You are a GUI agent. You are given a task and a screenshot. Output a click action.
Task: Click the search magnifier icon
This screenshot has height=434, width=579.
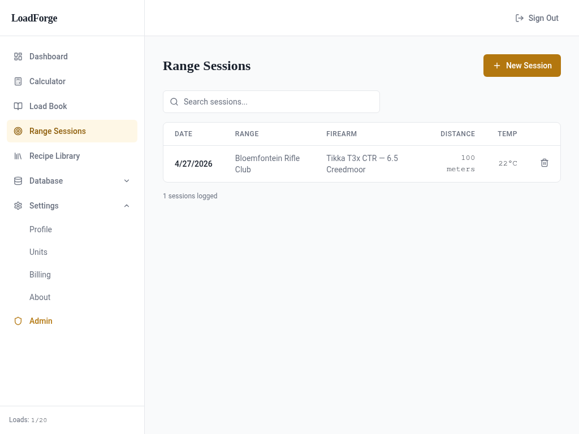[x=174, y=102]
